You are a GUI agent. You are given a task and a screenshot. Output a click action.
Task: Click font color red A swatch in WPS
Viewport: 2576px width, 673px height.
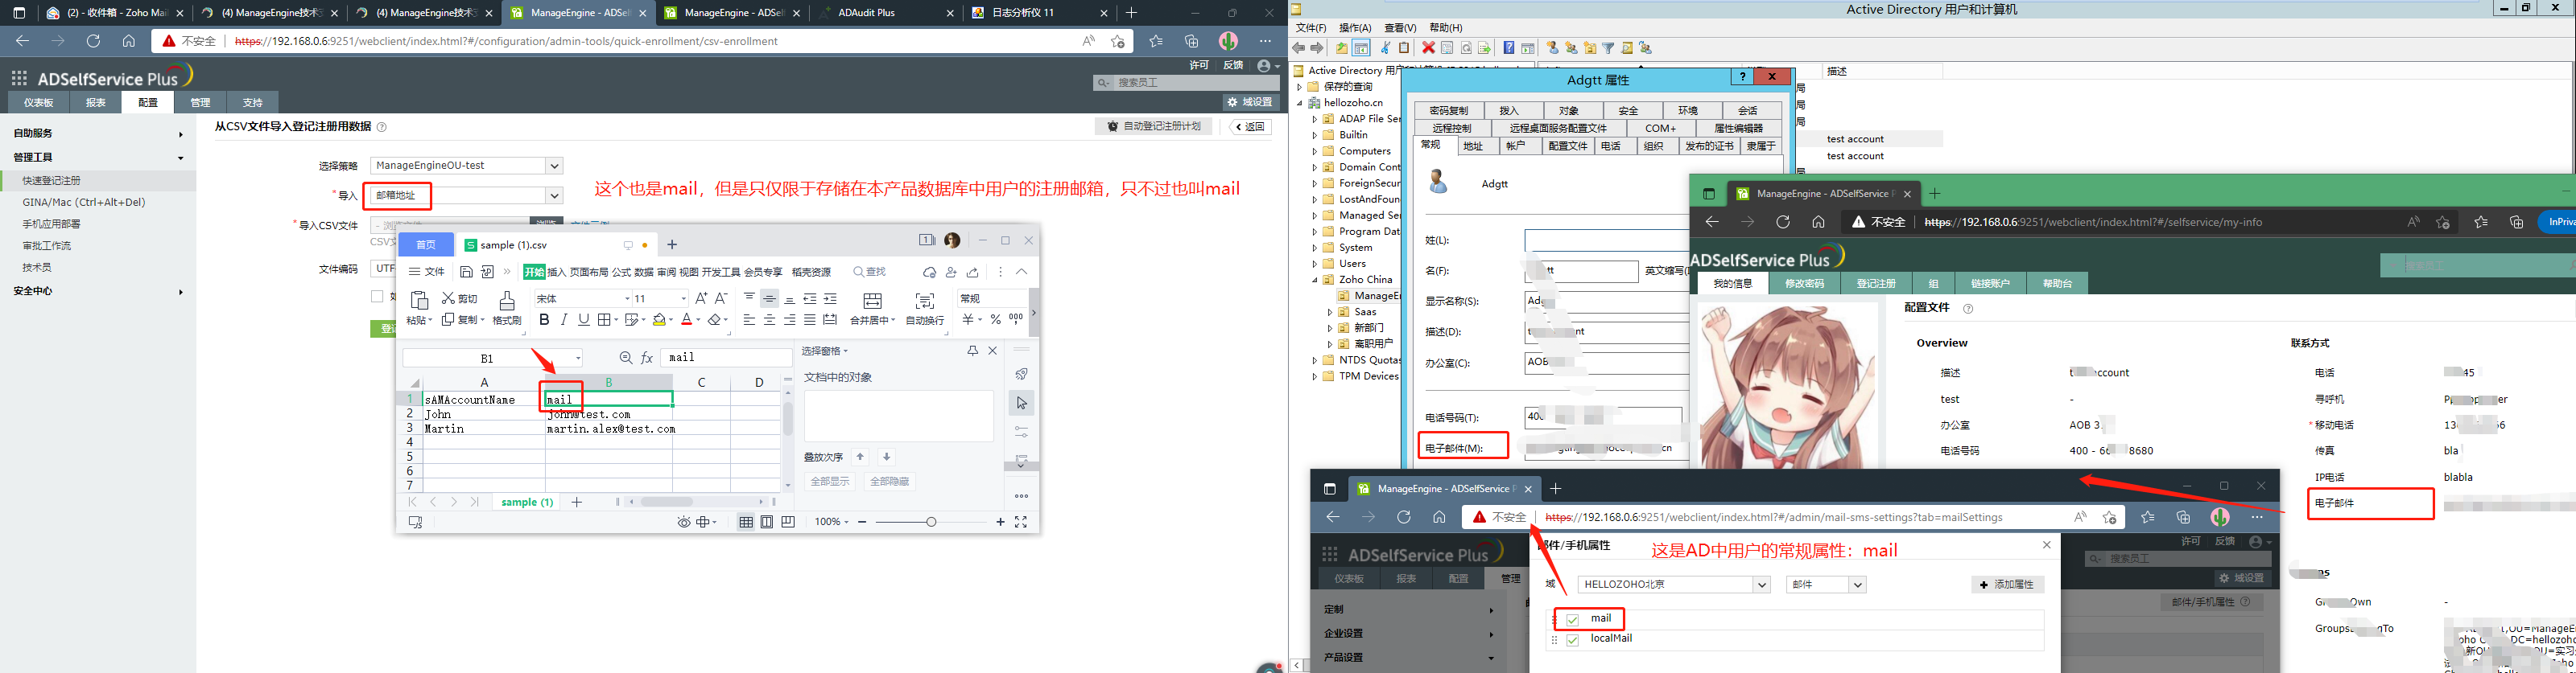[687, 319]
